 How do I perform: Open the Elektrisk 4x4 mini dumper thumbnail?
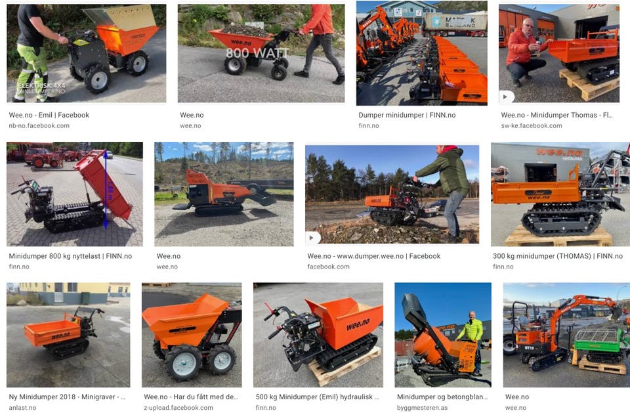click(87, 53)
